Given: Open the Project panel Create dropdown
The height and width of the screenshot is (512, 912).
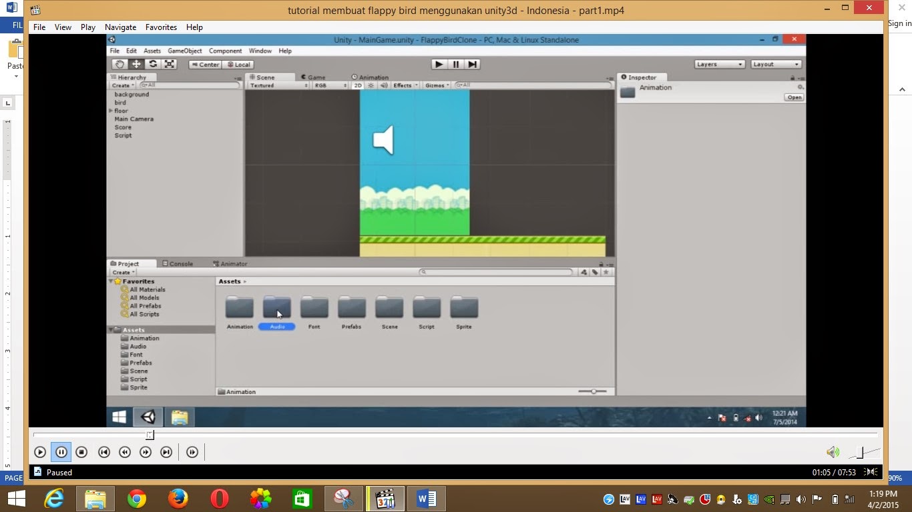Looking at the screenshot, I should (x=123, y=272).
